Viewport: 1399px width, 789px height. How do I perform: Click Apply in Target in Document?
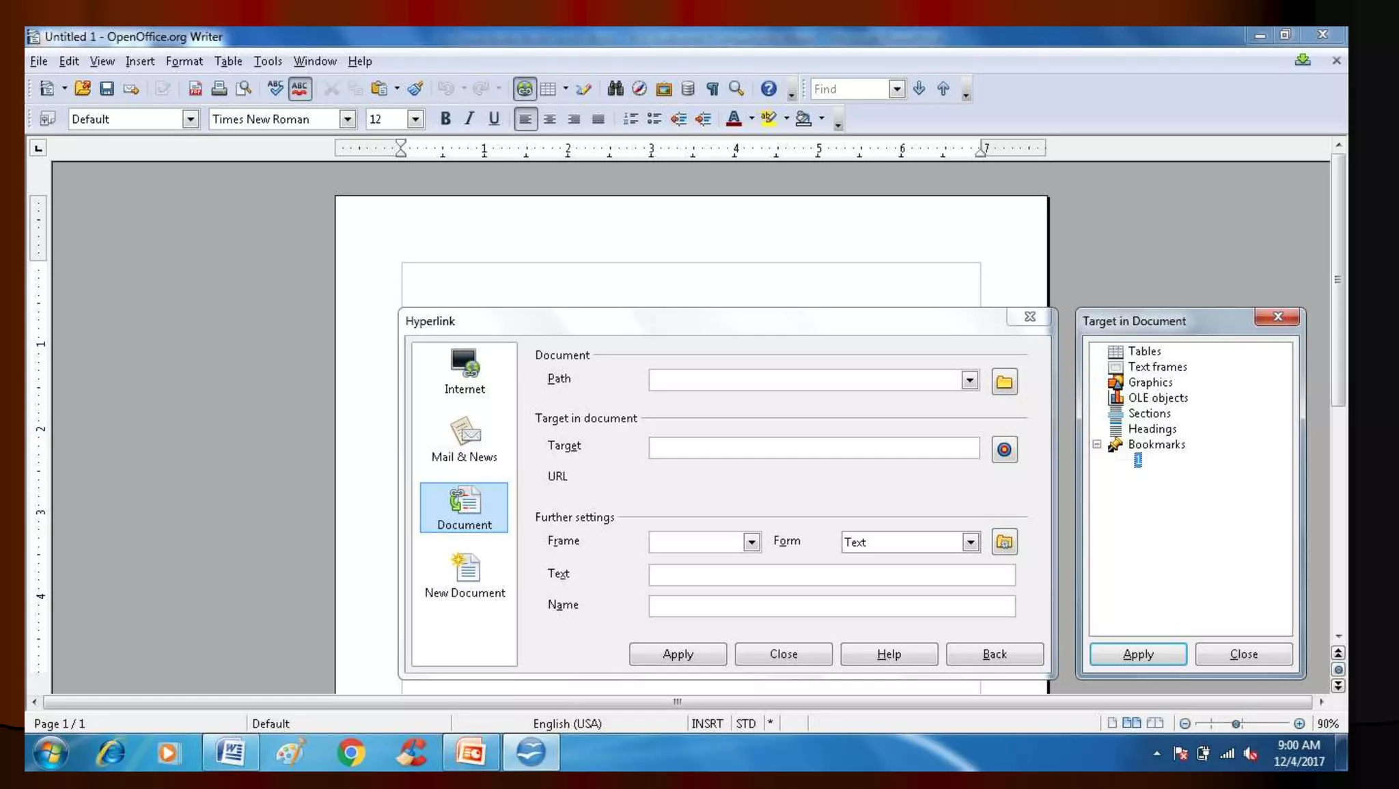1137,654
